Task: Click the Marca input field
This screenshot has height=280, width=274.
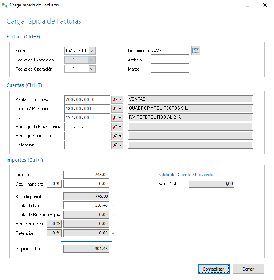Action: point(170,69)
